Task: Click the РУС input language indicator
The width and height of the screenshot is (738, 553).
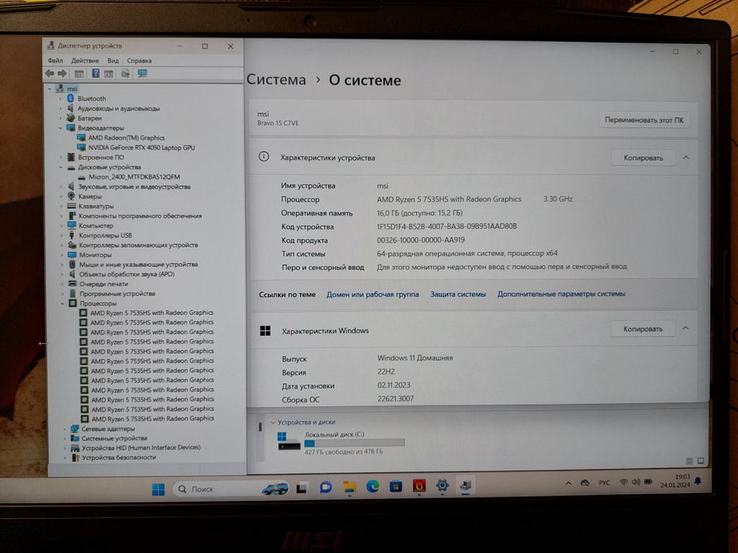Action: click(605, 483)
